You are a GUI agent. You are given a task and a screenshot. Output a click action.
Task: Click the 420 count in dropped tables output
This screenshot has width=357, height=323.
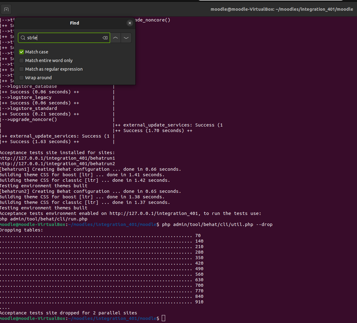[199, 263]
